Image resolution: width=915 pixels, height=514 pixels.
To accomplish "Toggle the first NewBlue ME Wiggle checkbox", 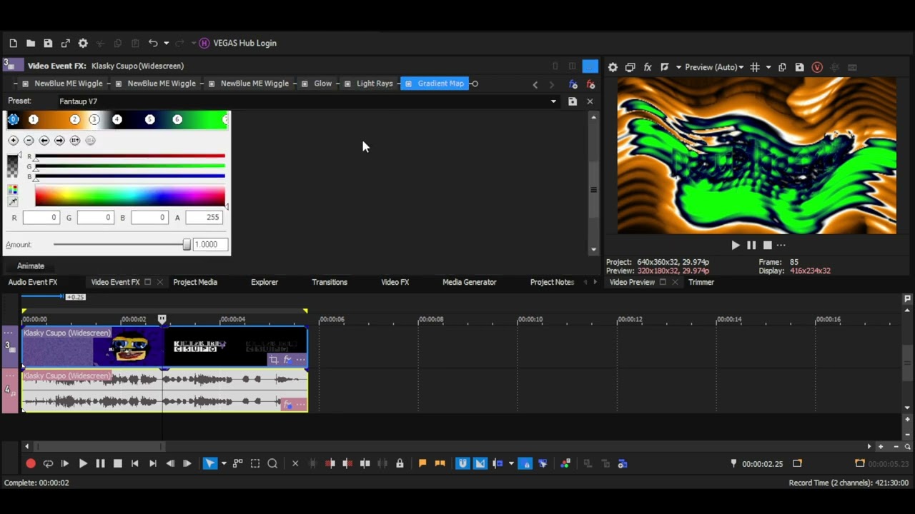I will (x=26, y=84).
